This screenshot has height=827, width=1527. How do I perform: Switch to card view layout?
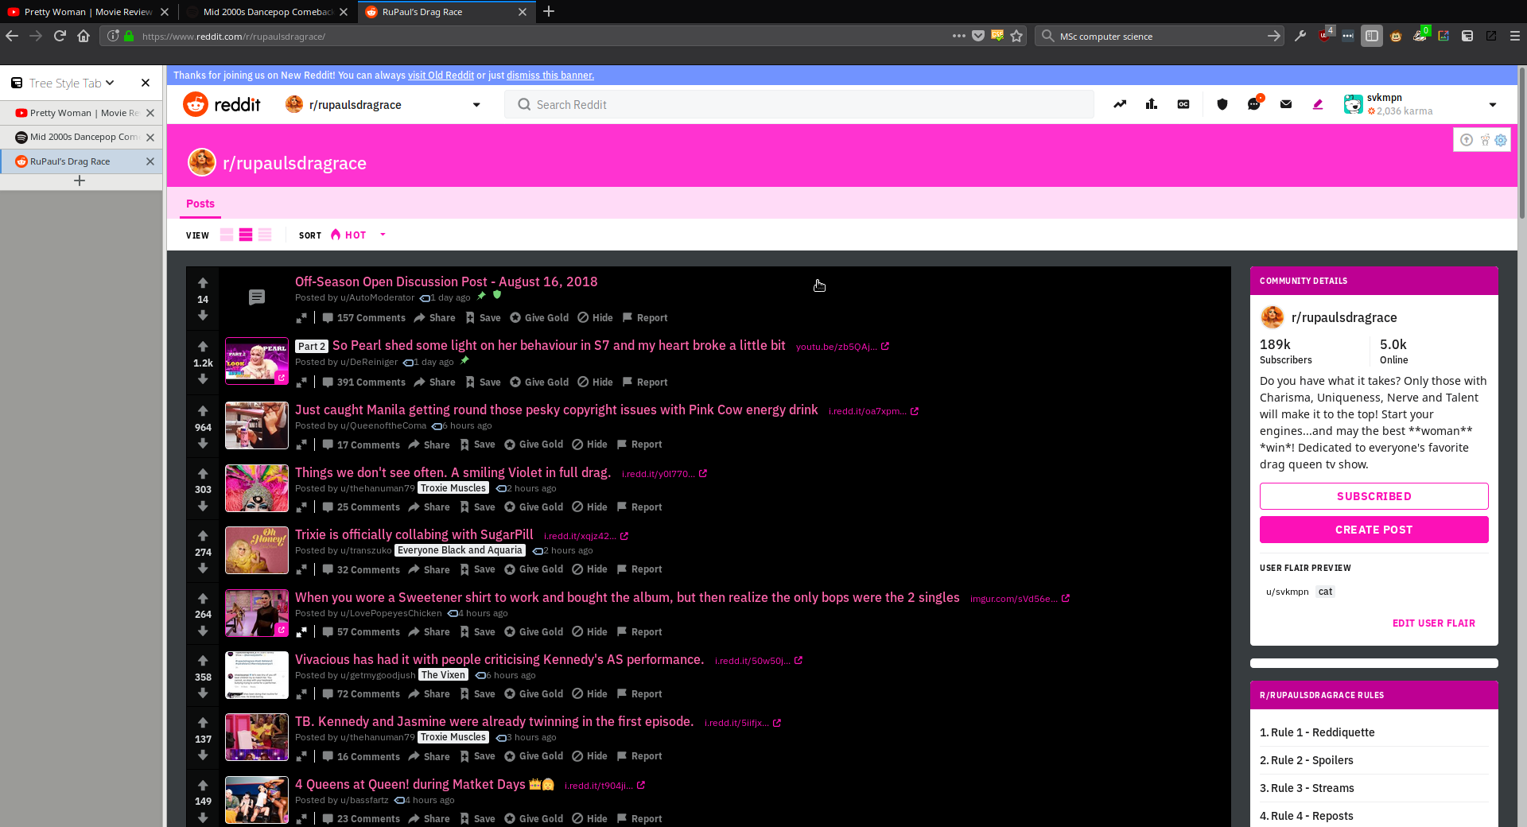pyautogui.click(x=227, y=235)
